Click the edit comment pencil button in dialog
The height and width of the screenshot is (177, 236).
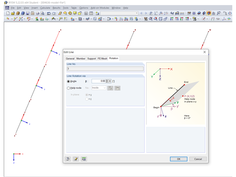tap(76, 159)
